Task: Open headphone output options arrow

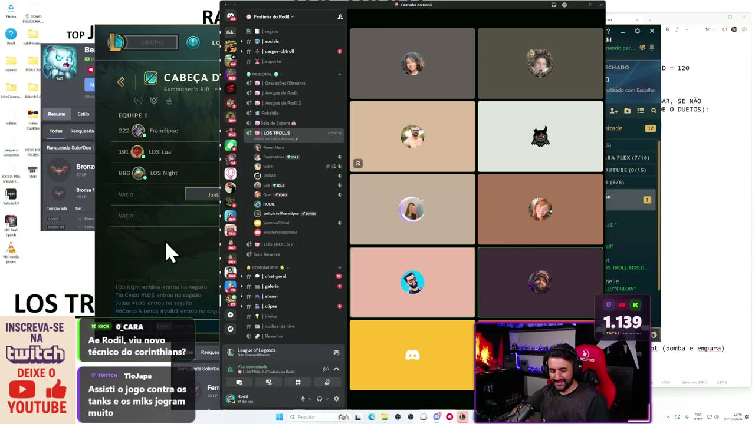Action: [x=326, y=399]
